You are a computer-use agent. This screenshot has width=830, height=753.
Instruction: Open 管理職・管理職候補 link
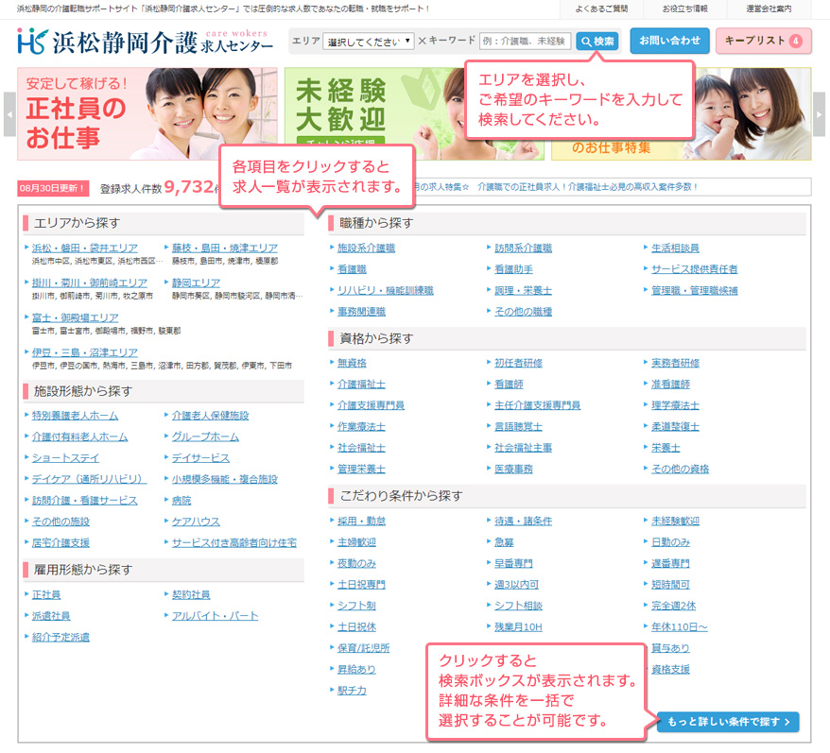tap(695, 290)
